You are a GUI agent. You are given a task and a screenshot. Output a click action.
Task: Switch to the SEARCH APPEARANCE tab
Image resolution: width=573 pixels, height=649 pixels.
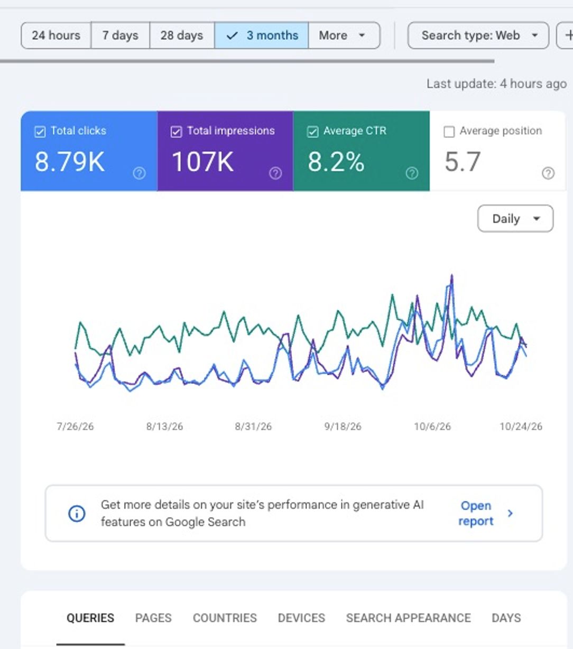(x=408, y=618)
